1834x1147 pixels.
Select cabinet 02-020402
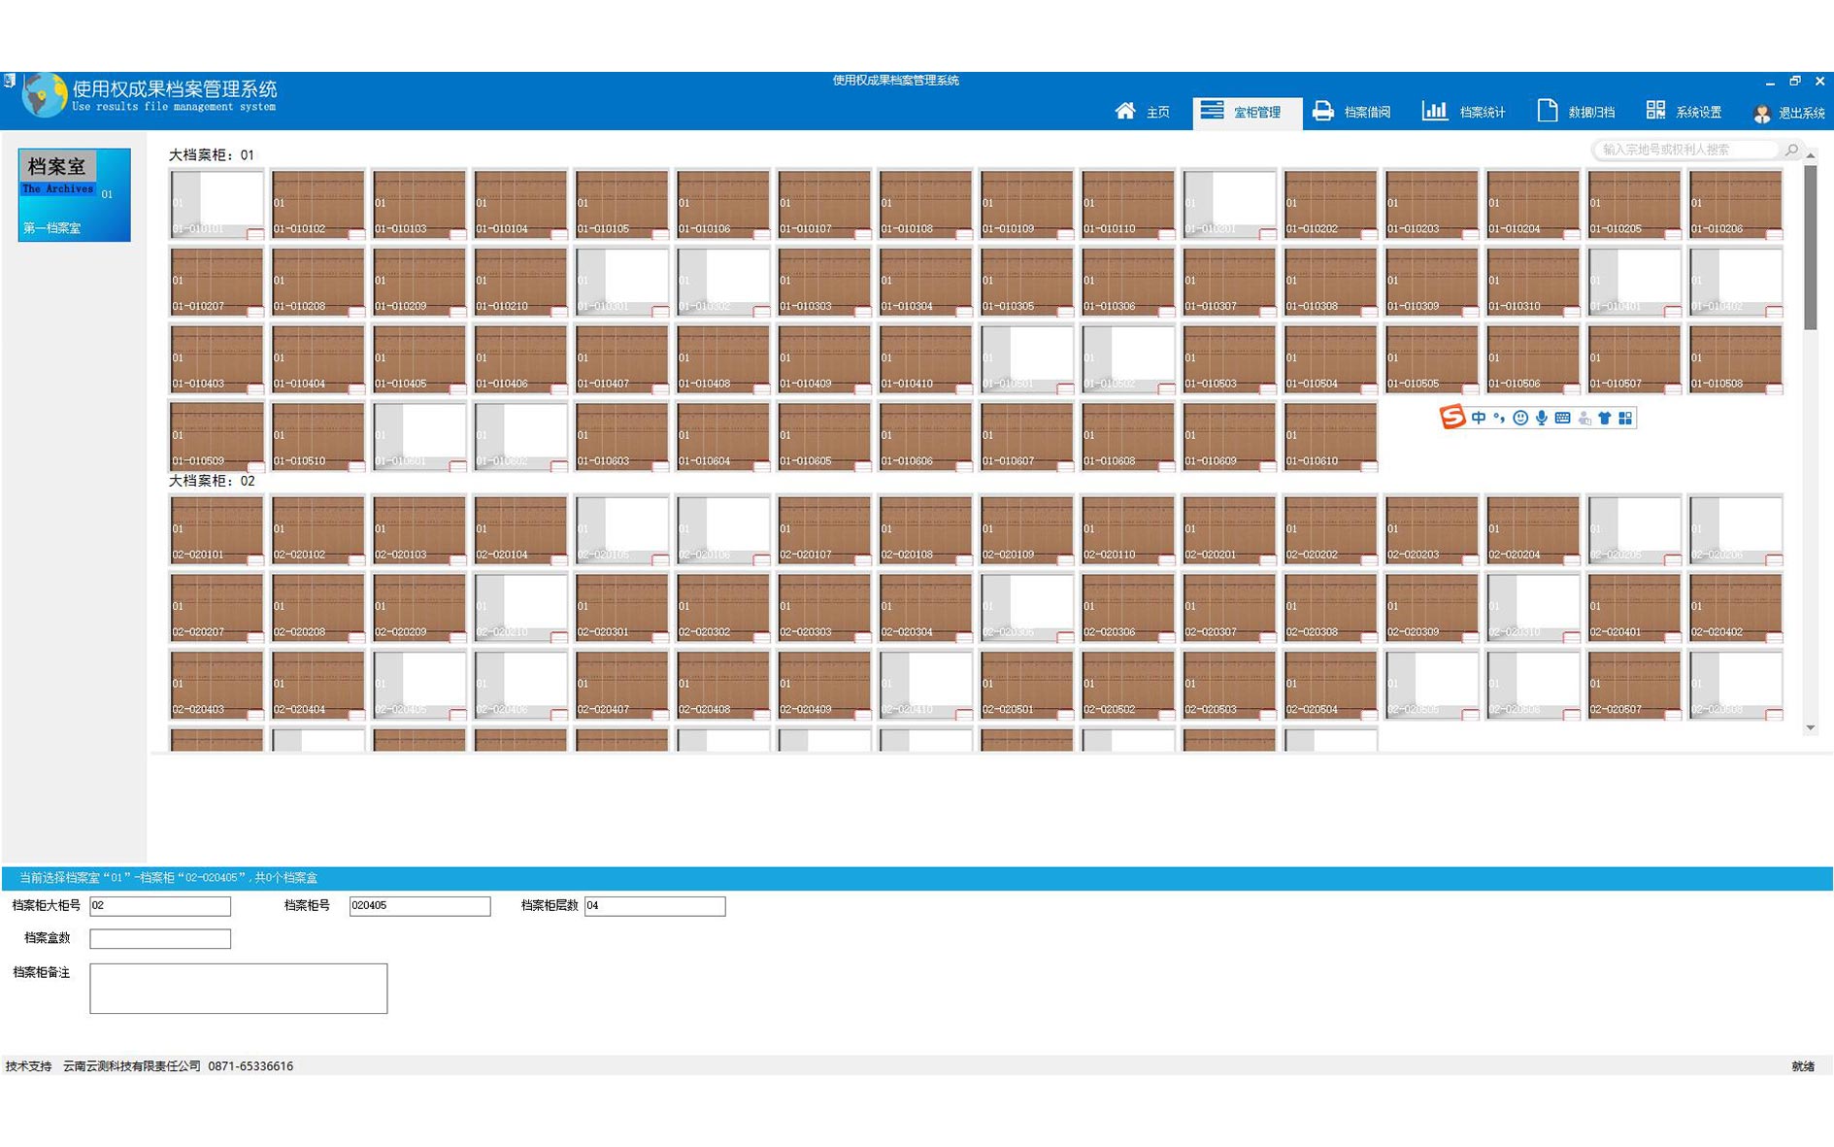pyautogui.click(x=1735, y=608)
